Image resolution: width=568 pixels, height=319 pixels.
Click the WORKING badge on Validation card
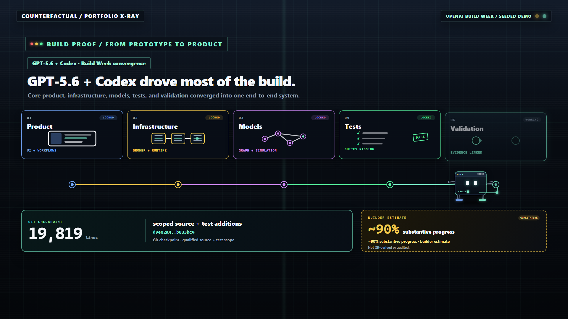click(x=532, y=120)
